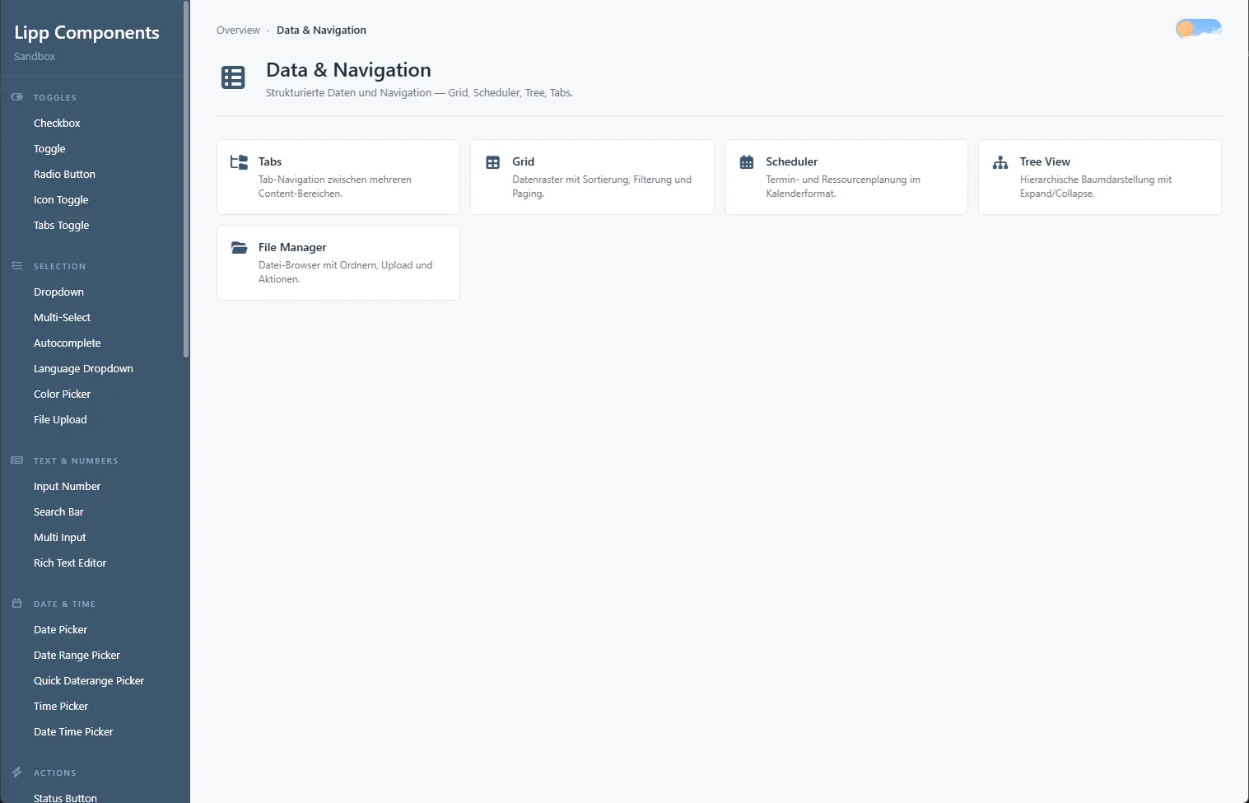Click the Tree View card description text
Screen dimensions: 1249x803
tap(1096, 187)
